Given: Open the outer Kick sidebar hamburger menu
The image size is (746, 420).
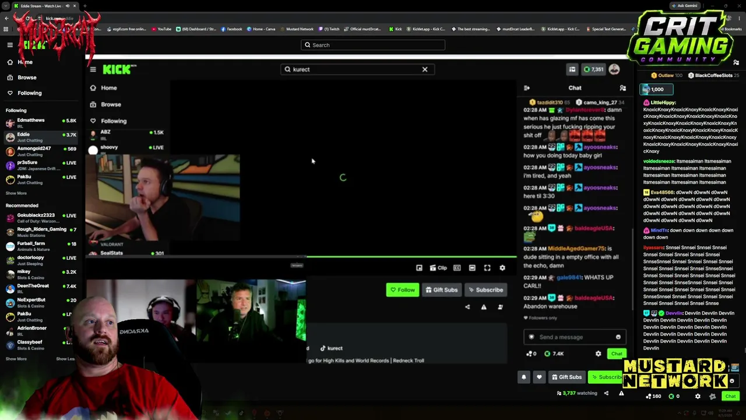Looking at the screenshot, I should point(10,45).
